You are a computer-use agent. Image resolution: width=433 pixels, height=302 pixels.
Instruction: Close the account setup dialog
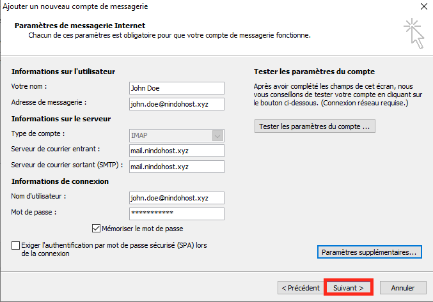click(424, 6)
